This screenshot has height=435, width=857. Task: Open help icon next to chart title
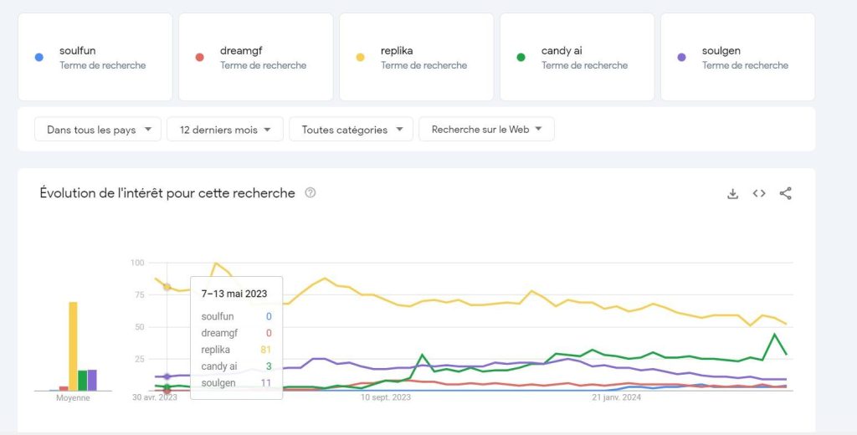click(310, 192)
